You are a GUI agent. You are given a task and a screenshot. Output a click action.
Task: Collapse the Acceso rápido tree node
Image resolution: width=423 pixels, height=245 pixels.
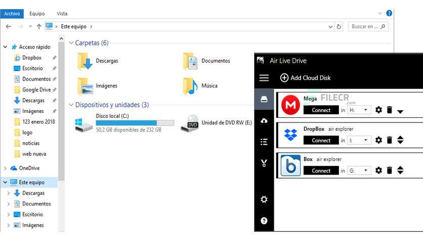(6, 47)
